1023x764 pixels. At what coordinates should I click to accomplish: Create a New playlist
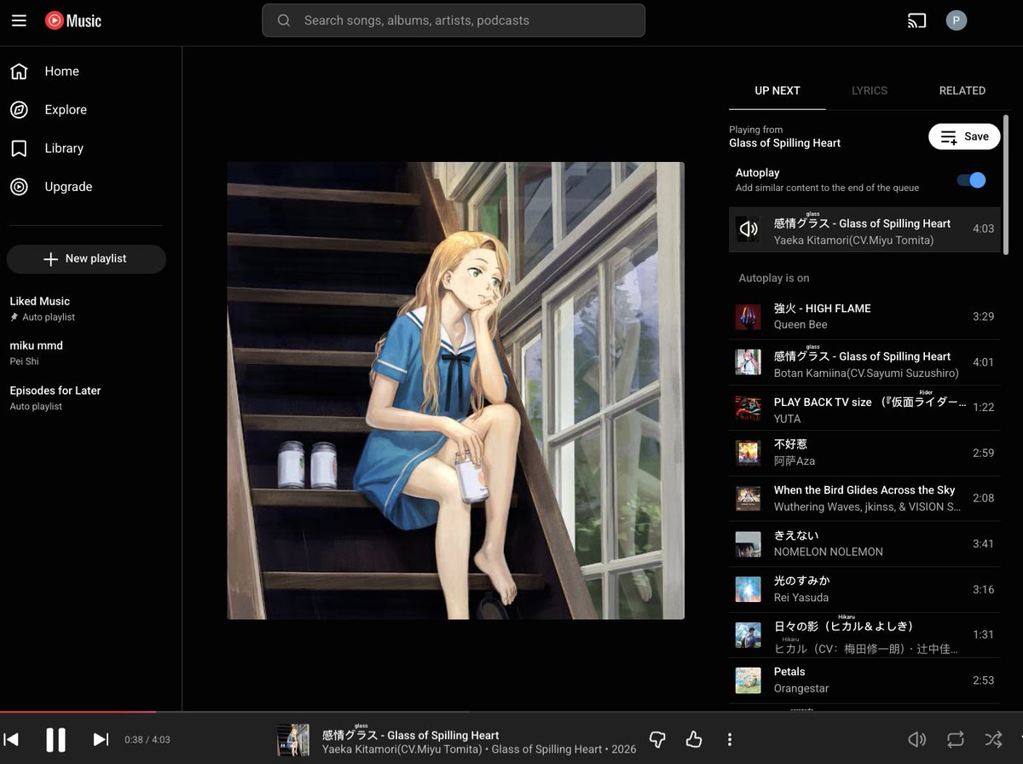pyautogui.click(x=86, y=259)
